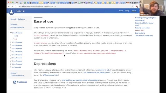Jump to the Multi-cluster section
This screenshot has height=93, width=166.
pos(140,20)
